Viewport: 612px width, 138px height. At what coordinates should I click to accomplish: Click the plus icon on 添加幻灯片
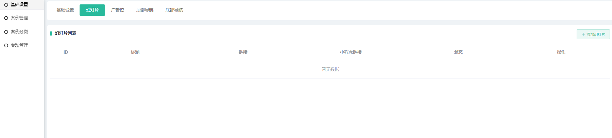[583, 34]
